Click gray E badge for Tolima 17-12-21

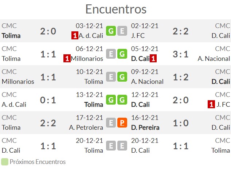[111, 123]
